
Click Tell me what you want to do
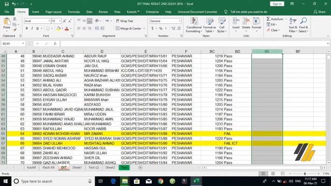249,12
